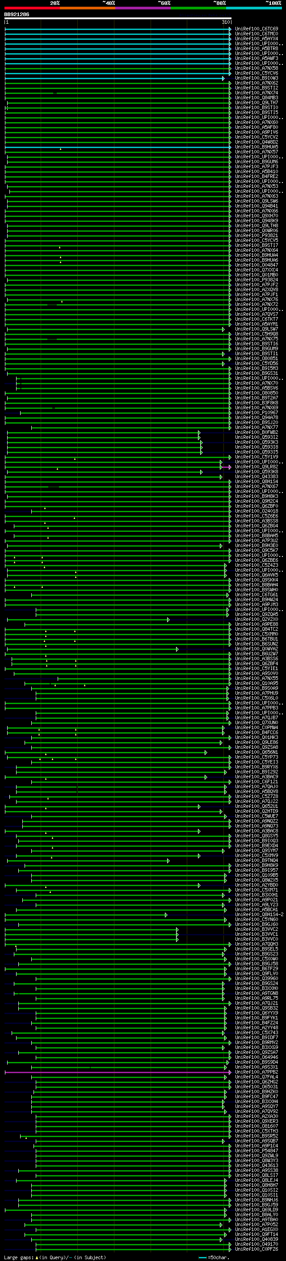Select label UniRef100_A5AF80

(257, 127)
